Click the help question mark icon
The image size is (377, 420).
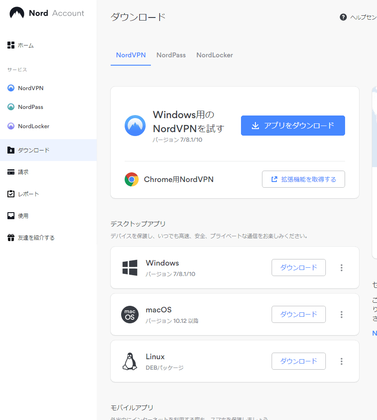click(x=343, y=17)
